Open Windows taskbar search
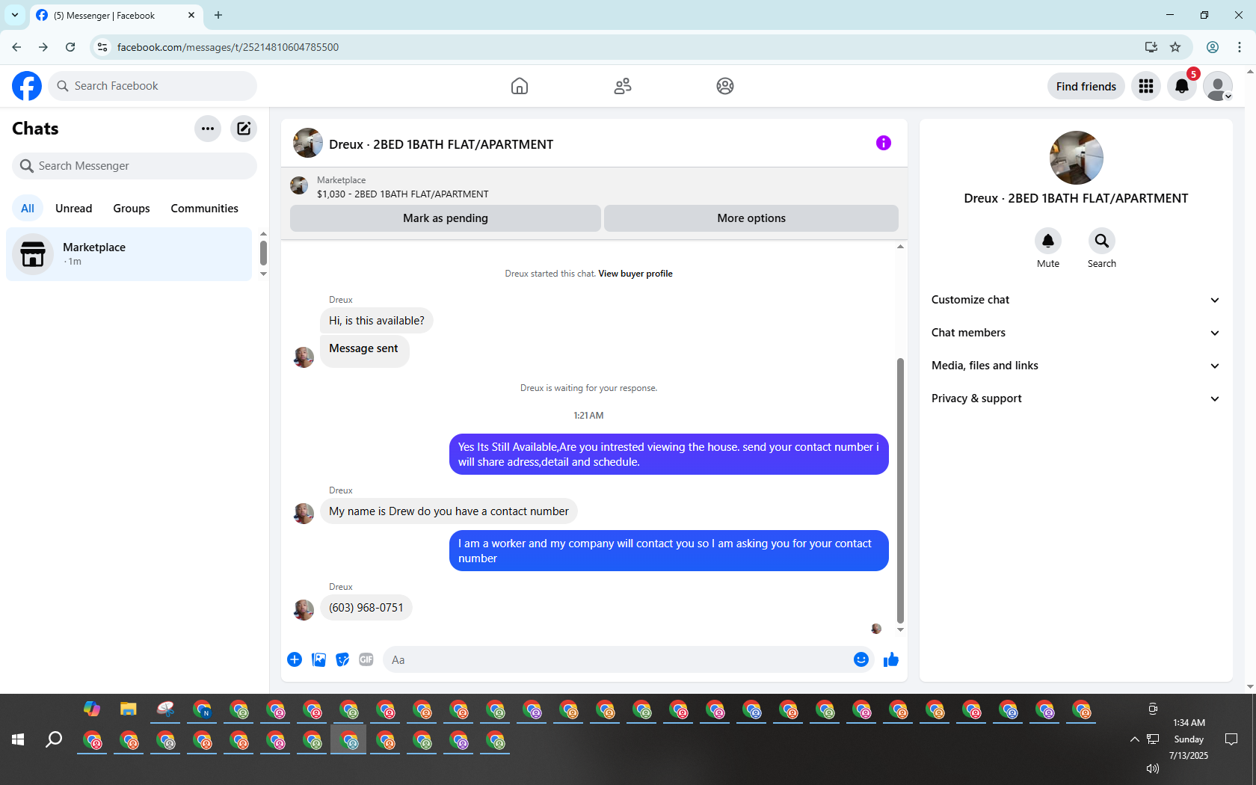This screenshot has height=785, width=1256. click(54, 739)
